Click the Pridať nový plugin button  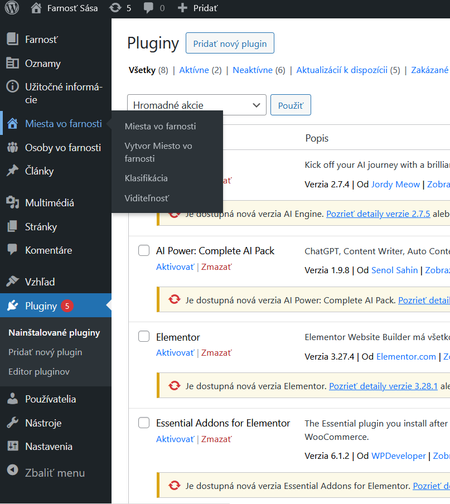230,43
